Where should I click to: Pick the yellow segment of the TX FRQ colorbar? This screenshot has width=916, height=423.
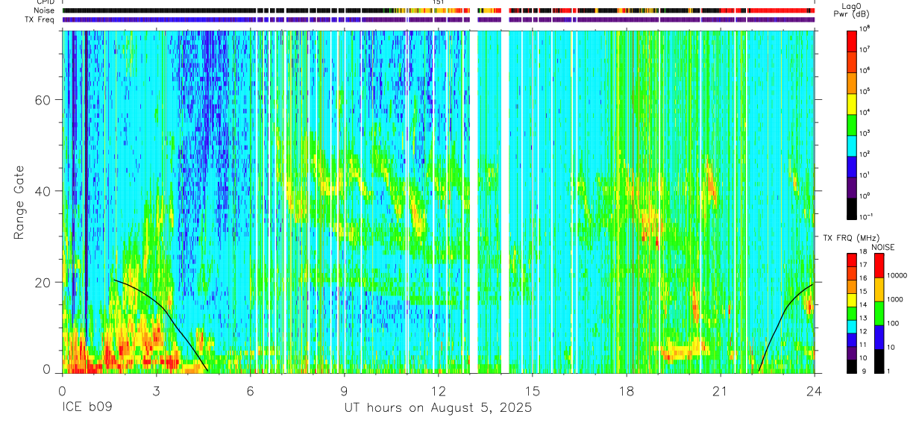[853, 300]
